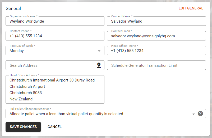The height and width of the screenshot is (138, 212).
Task: Focus Schedule Generator Transaction Limit field
Action: [156, 65]
